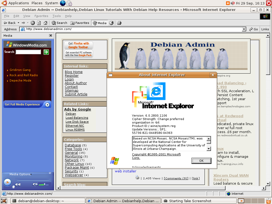Open the View menu
The width and height of the screenshot is (272, 204).
27,16
